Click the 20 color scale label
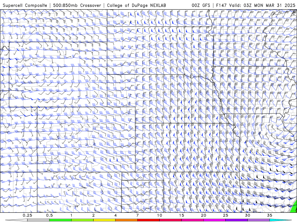Viewport: 297px width, 222px height. tap(203, 215)
